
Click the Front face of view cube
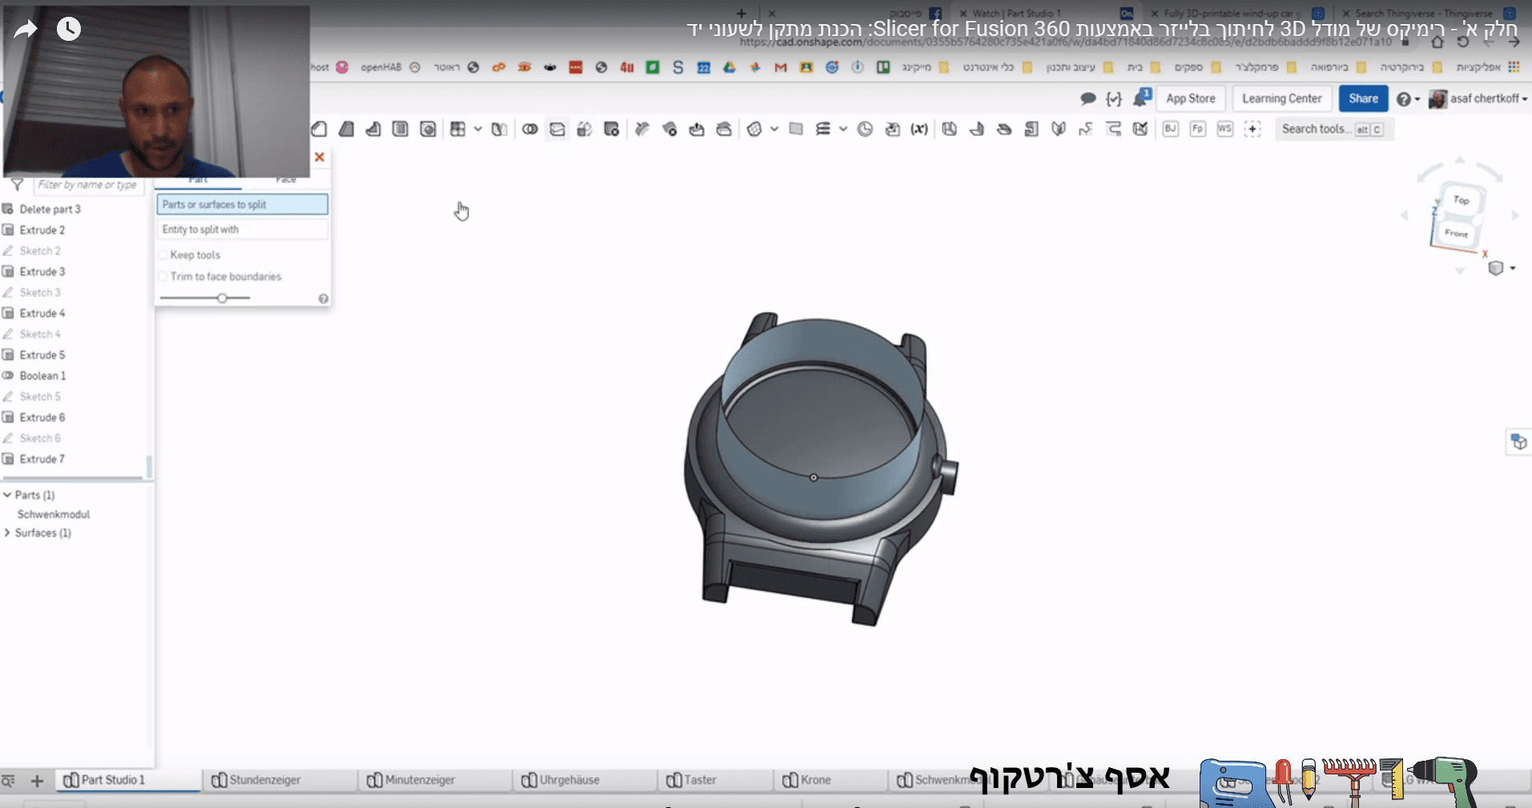(x=1456, y=233)
